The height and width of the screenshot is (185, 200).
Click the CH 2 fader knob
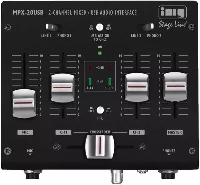(x=137, y=87)
